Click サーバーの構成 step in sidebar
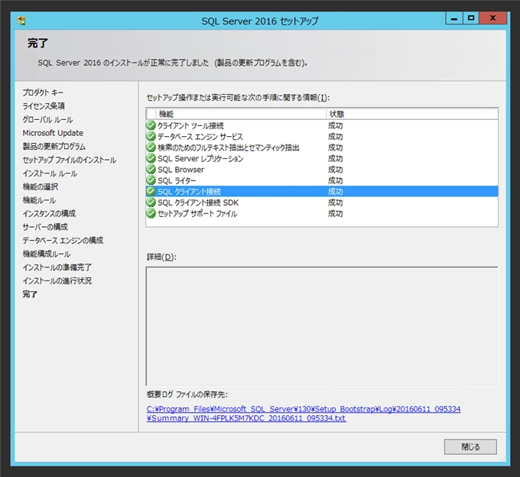 (45, 227)
